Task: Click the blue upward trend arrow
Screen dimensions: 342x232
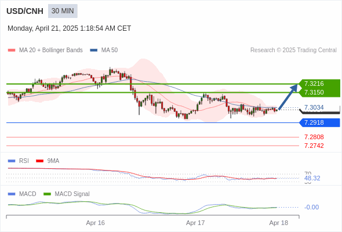Action: [288, 97]
